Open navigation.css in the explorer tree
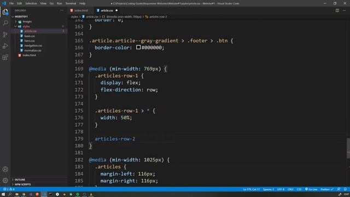The width and height of the screenshot is (350, 197). [33, 45]
